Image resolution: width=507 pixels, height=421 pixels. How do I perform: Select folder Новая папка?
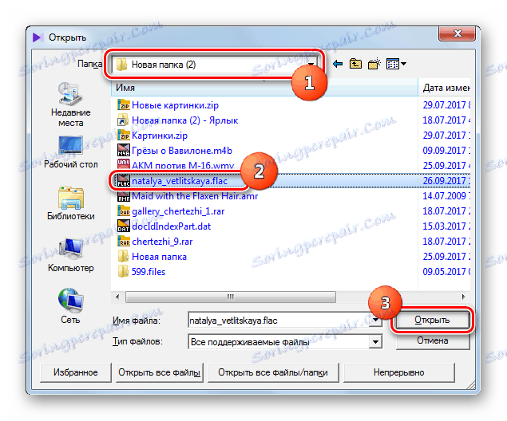pos(159,257)
